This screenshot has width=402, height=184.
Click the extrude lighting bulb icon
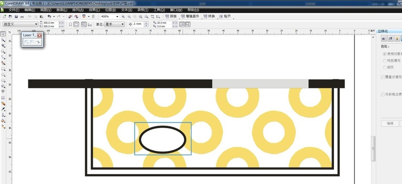click(x=397, y=39)
